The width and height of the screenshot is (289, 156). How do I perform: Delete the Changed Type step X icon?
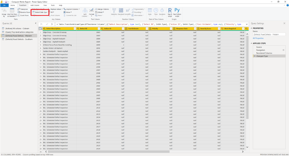point(255,56)
